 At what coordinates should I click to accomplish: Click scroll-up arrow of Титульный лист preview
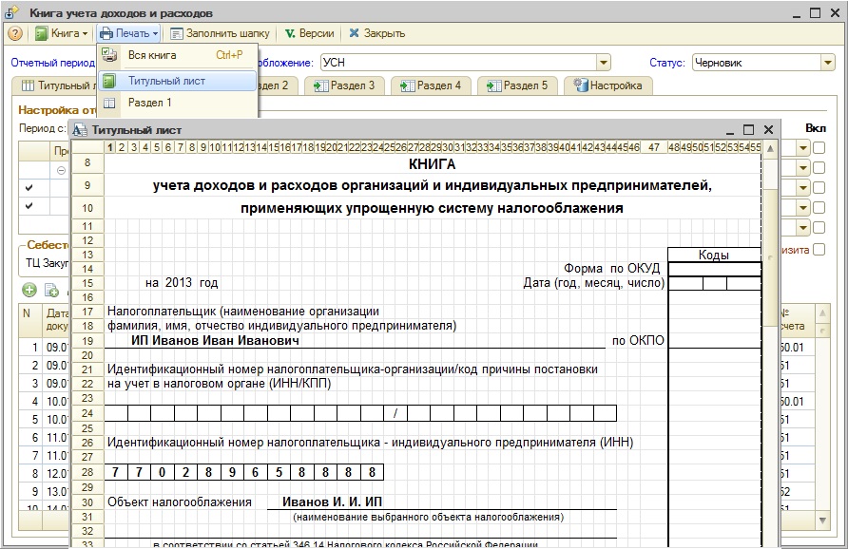tap(770, 148)
